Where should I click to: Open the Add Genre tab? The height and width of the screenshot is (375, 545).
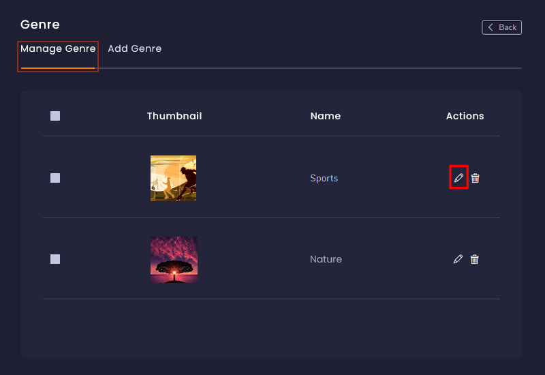click(134, 49)
